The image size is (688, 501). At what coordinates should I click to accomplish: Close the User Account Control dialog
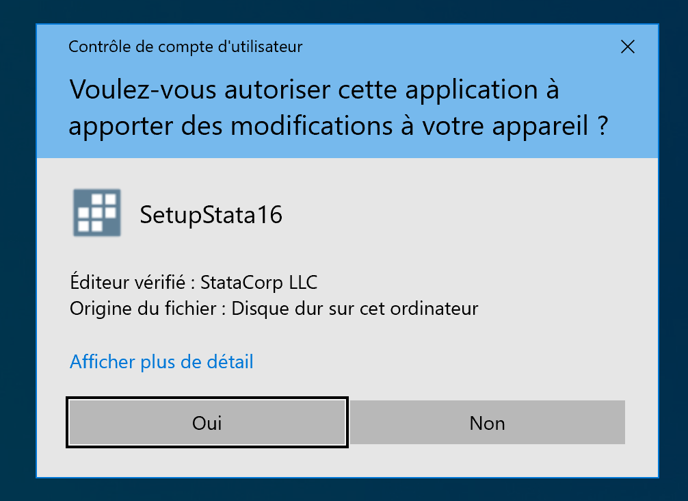point(627,47)
